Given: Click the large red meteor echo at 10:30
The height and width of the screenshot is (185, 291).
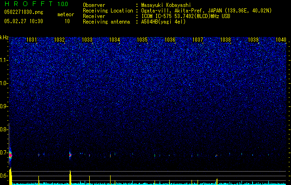Looking at the screenshot, I should pyautogui.click(x=10, y=155).
